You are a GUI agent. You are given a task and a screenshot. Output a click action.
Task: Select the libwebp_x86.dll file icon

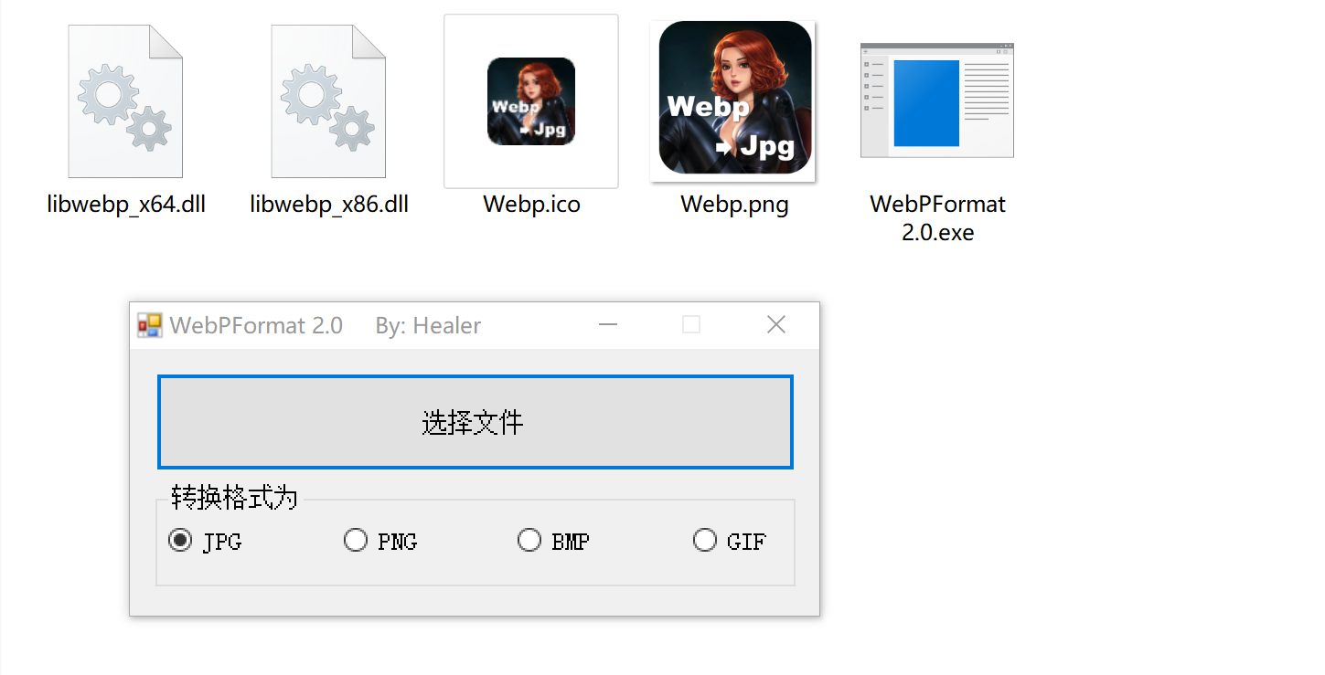tap(327, 100)
